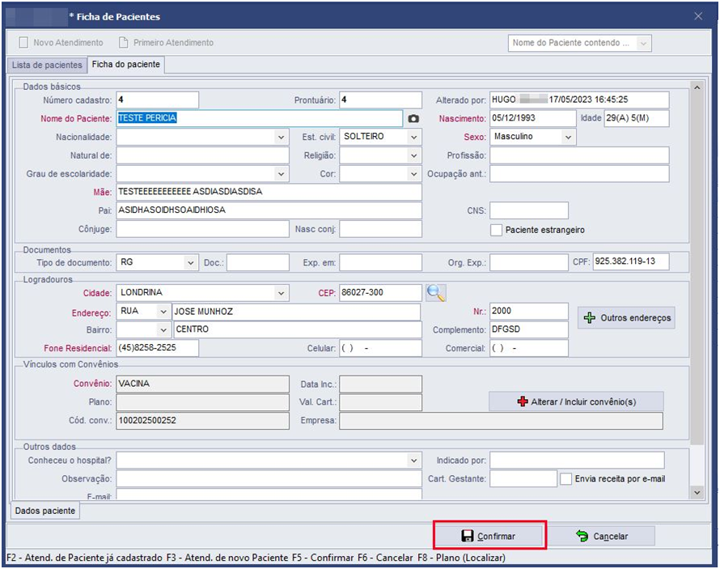
Task: Click the Cônjuge input field
Action: click(202, 229)
